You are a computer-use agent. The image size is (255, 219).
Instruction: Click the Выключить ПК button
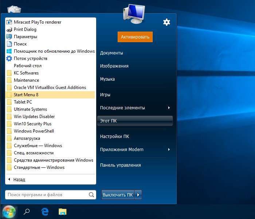point(118,195)
